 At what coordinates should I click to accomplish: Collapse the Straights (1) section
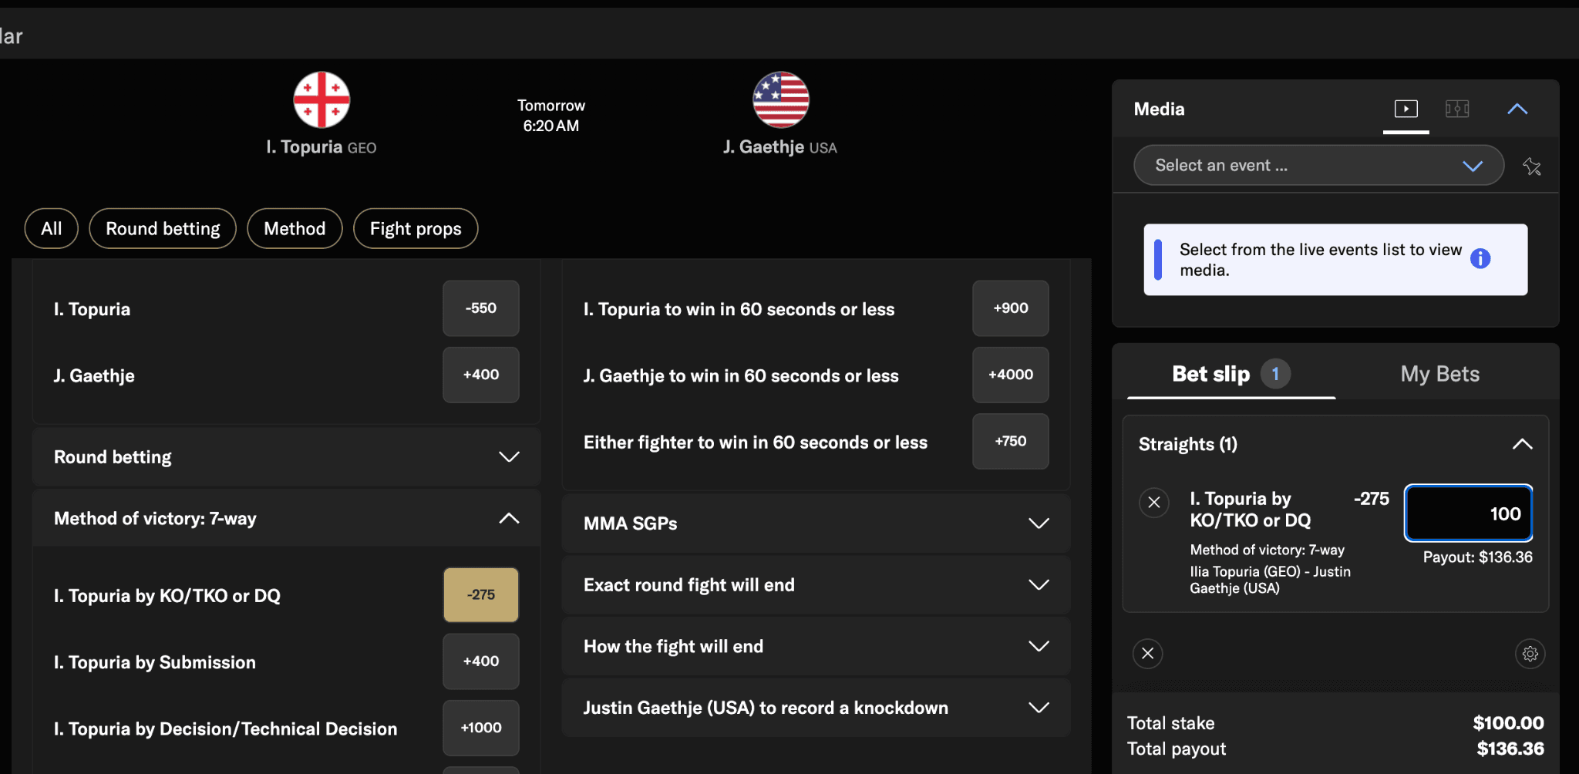pyautogui.click(x=1522, y=444)
